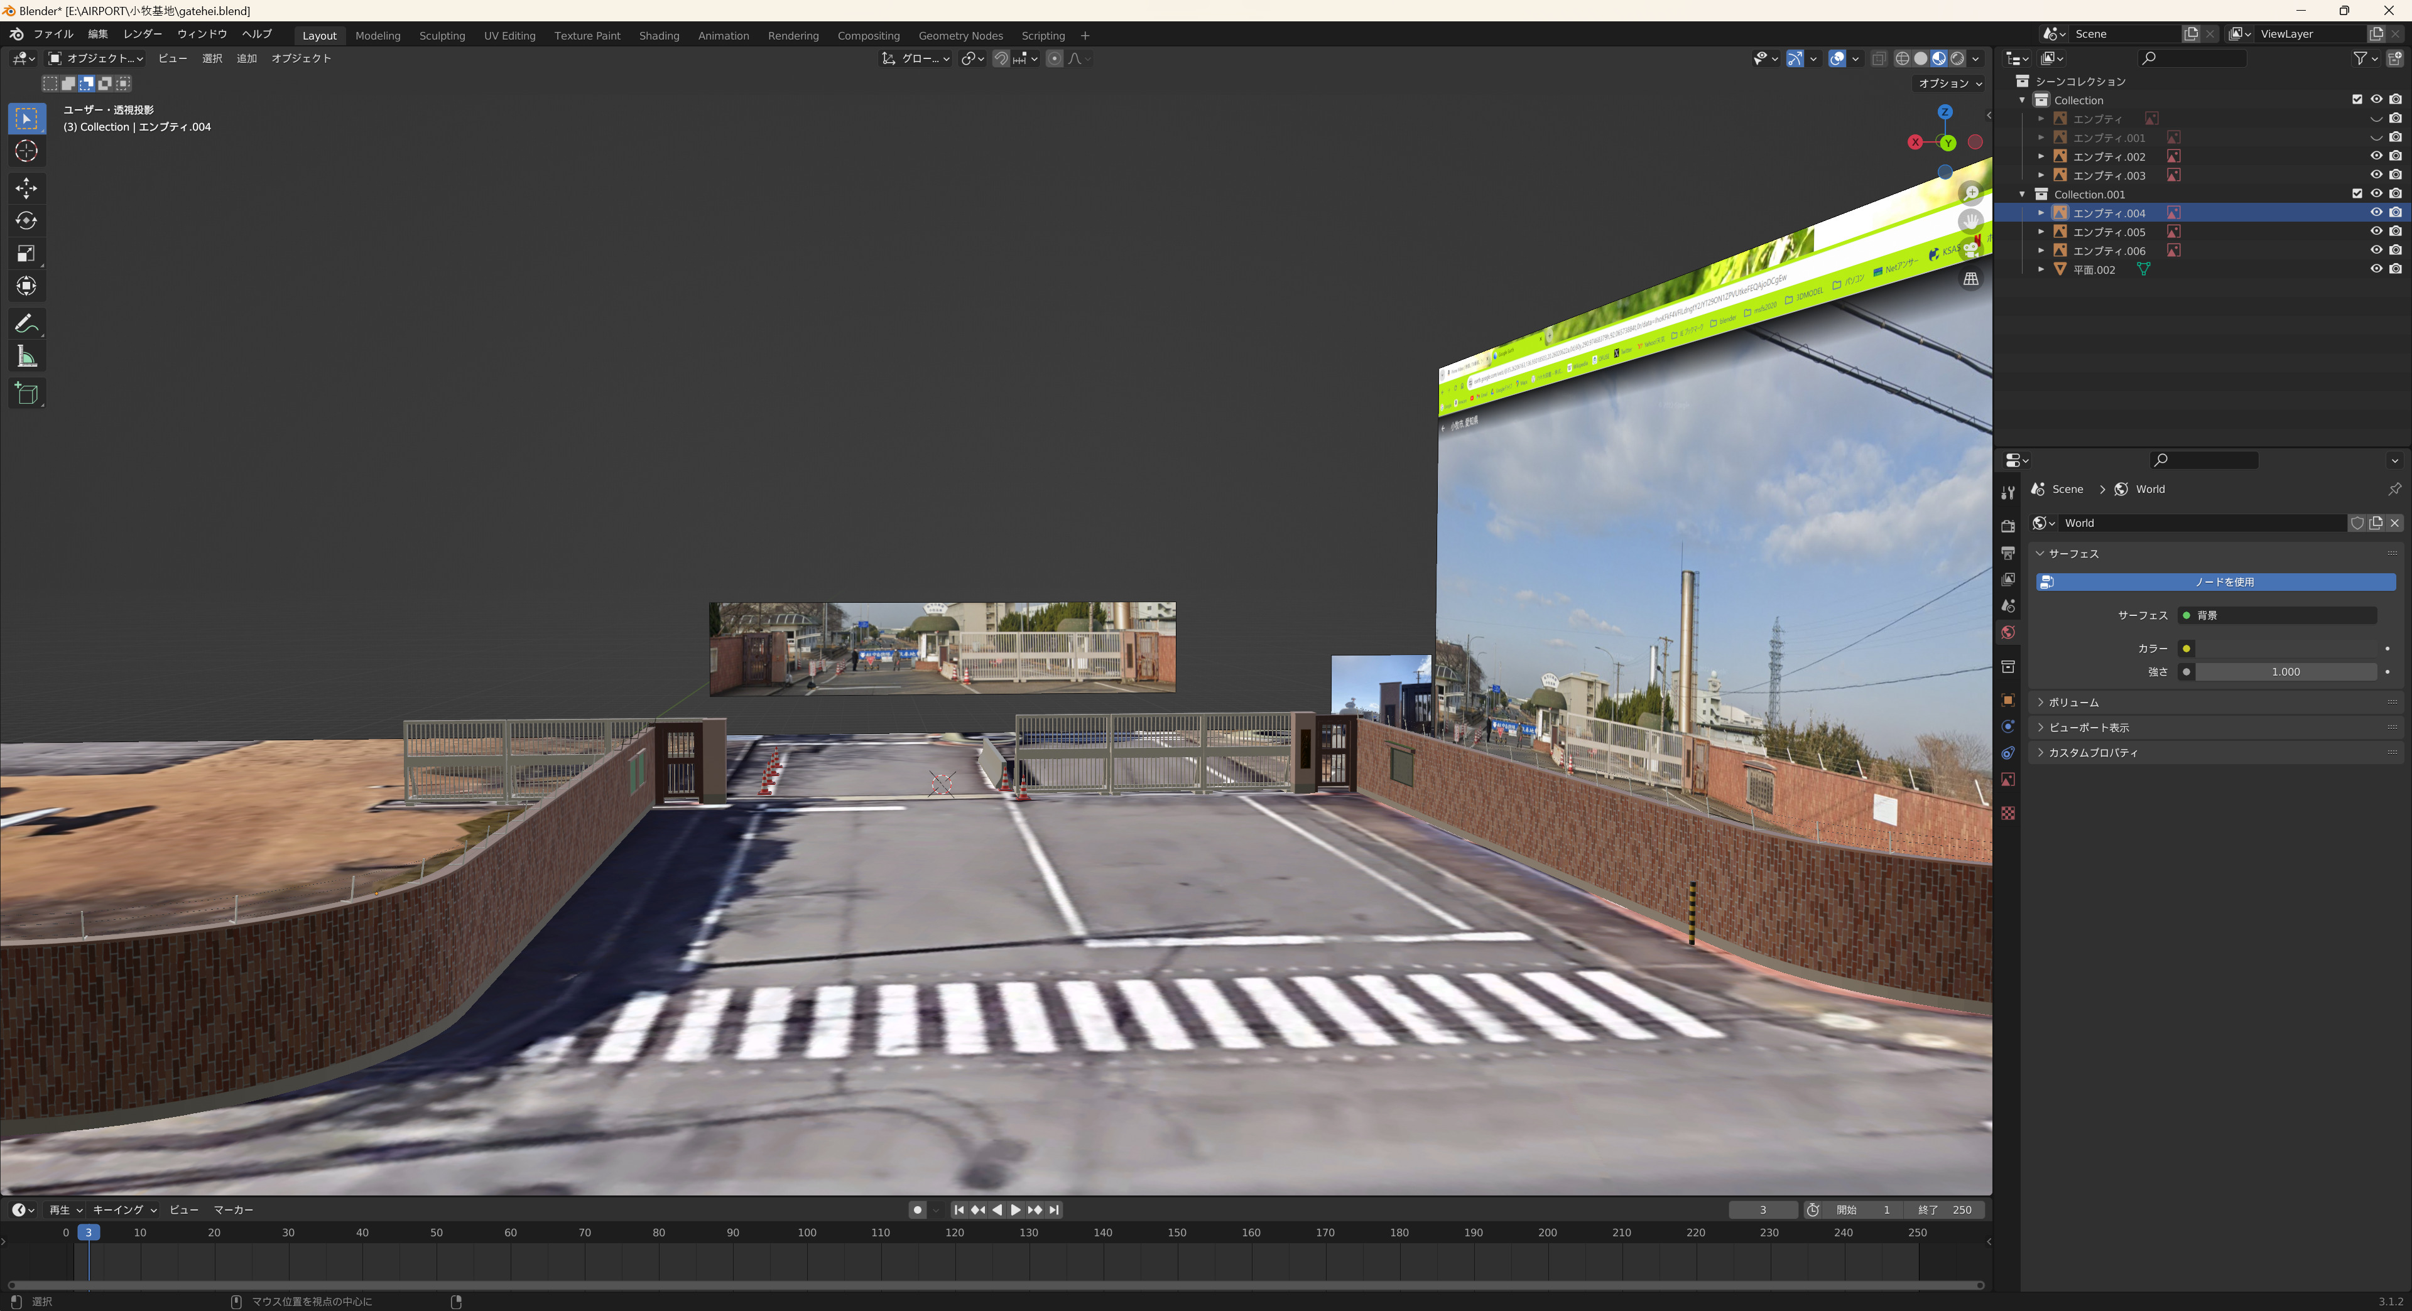Uncheck the Collection.001 exclude checkbox
The width and height of the screenshot is (2412, 1311).
pos(2357,194)
